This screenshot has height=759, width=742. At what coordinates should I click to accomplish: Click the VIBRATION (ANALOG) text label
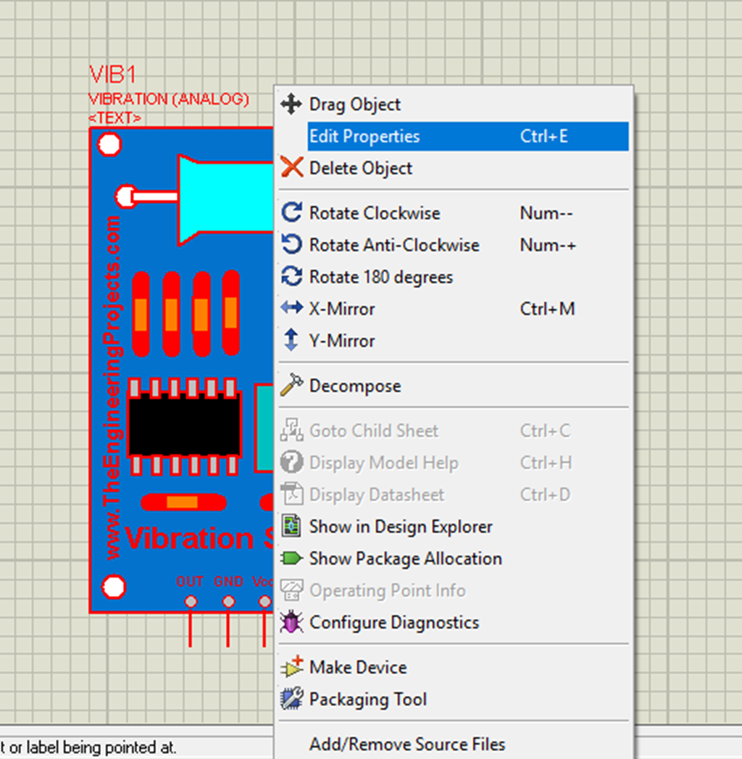[x=168, y=99]
